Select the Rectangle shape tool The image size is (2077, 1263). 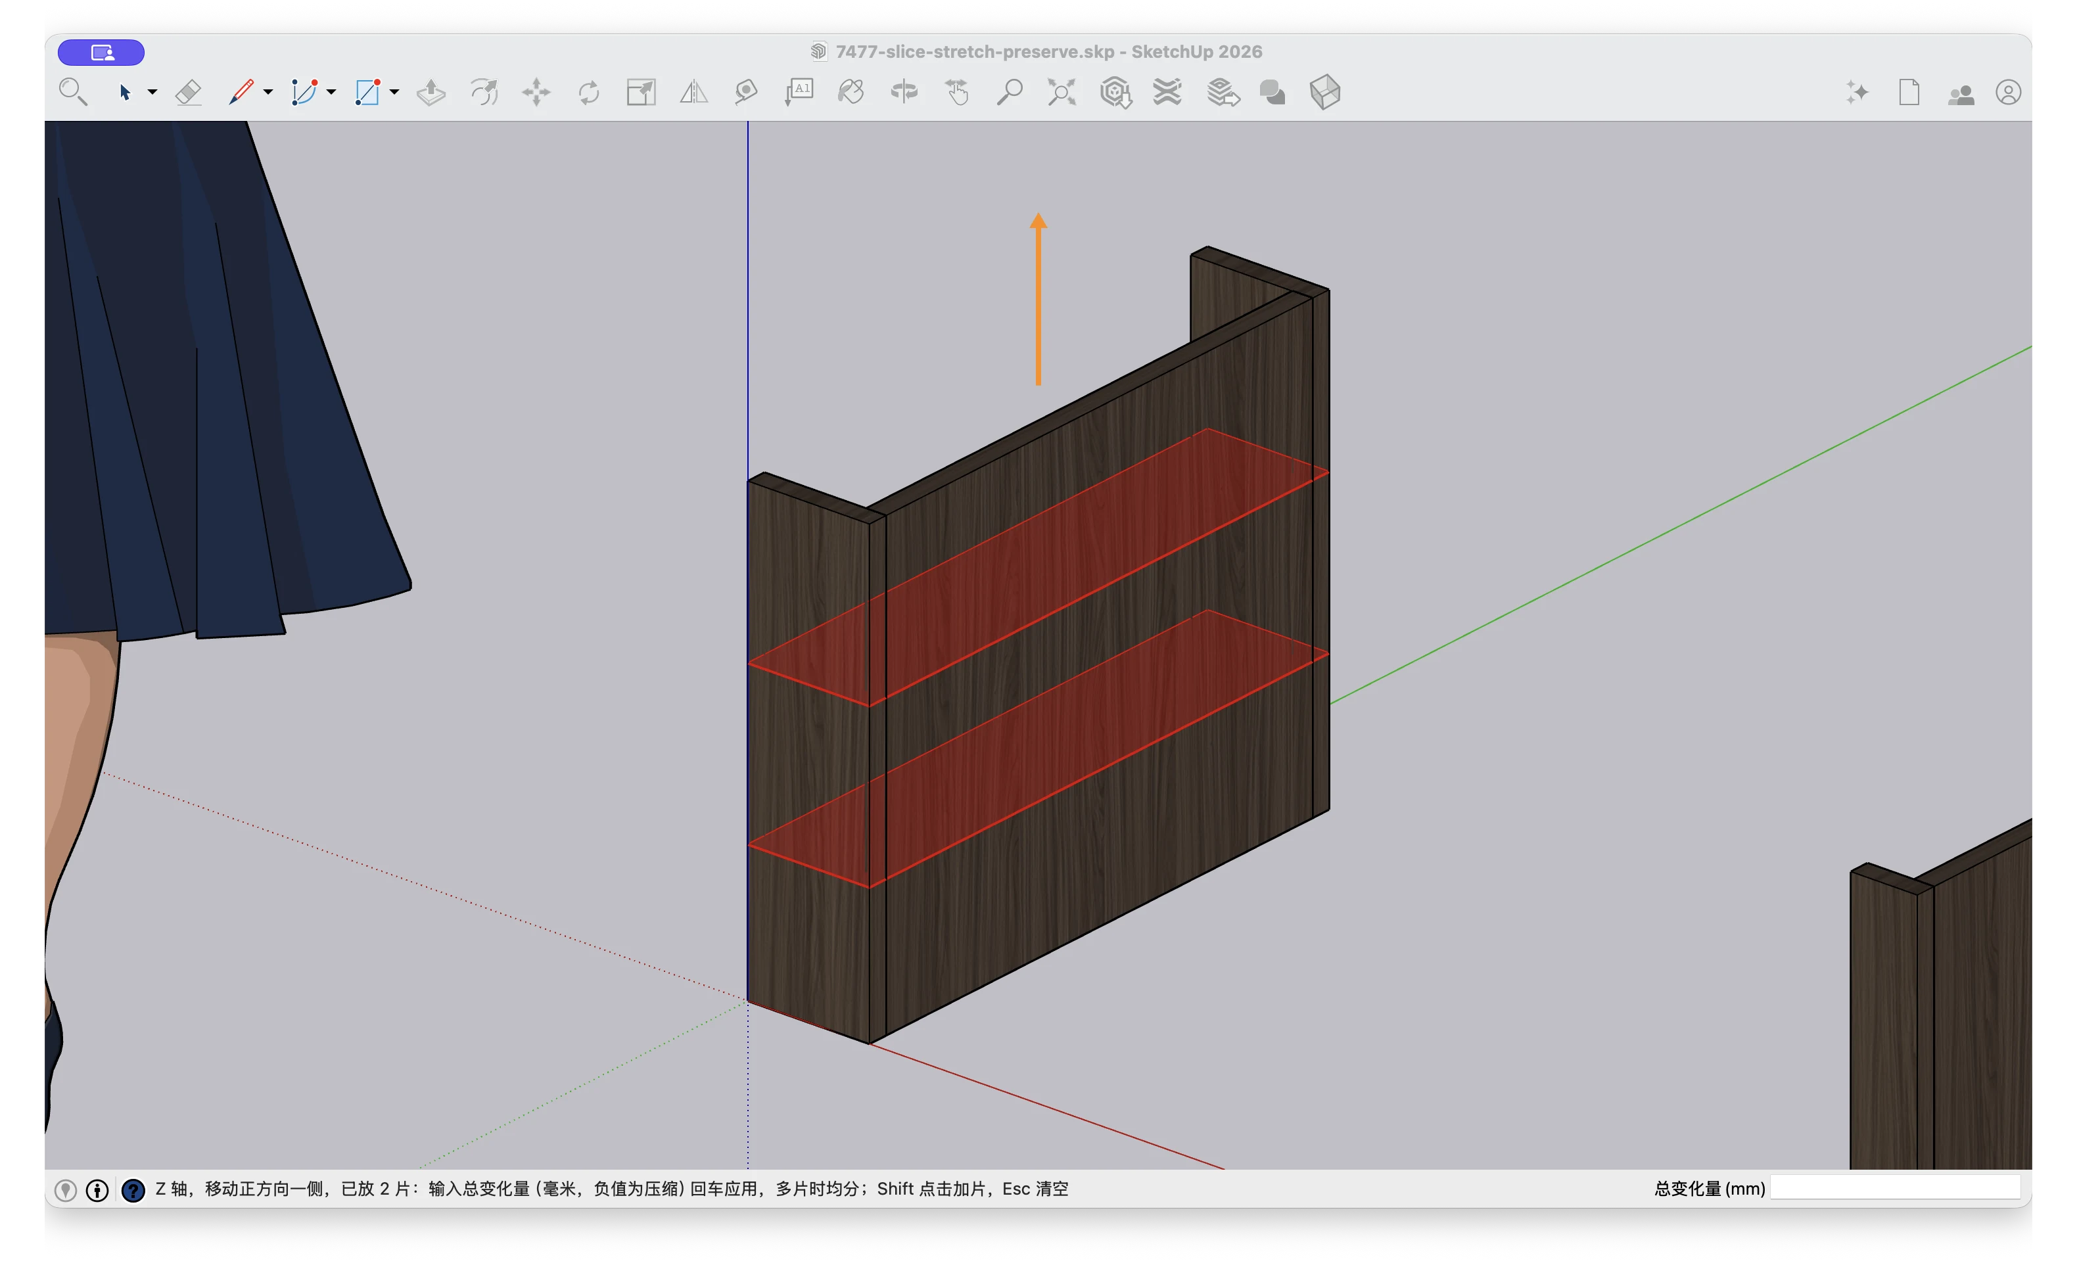click(367, 92)
